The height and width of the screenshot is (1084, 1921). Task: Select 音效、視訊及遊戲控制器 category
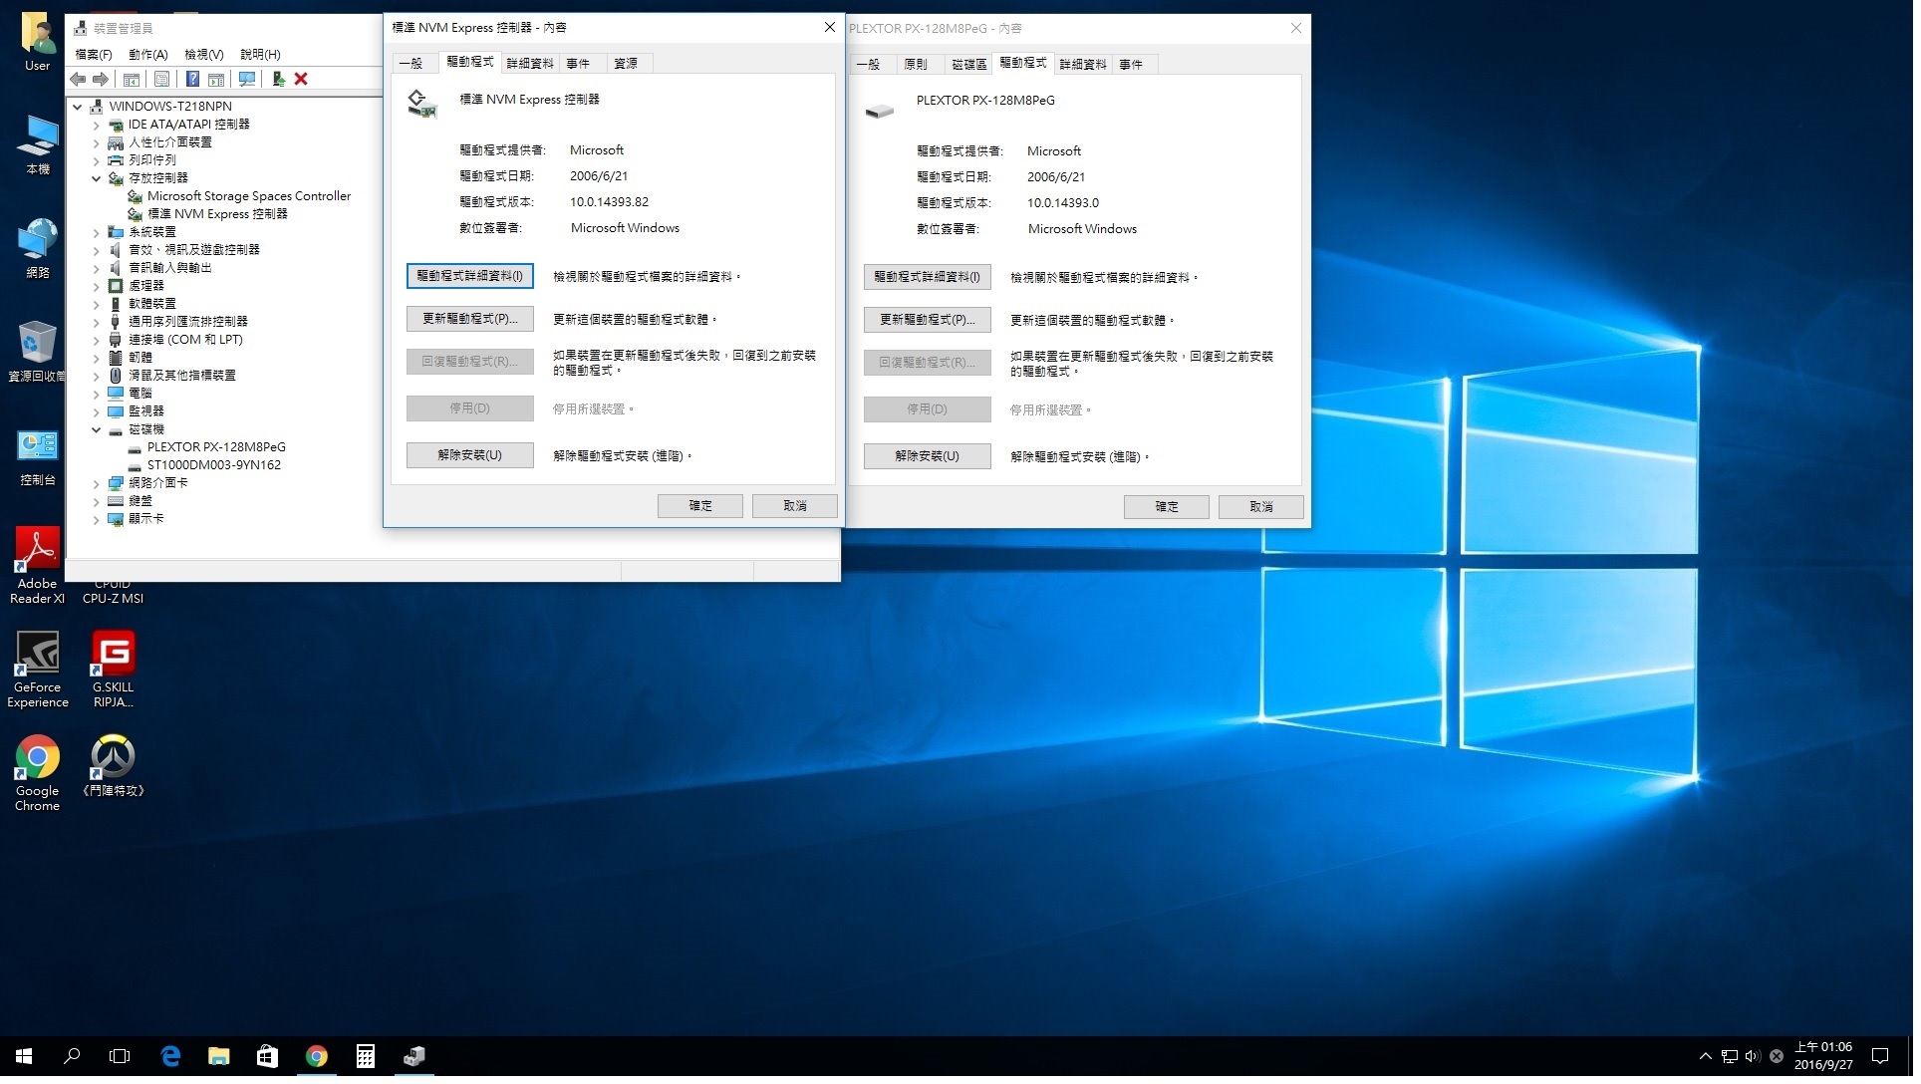point(194,251)
